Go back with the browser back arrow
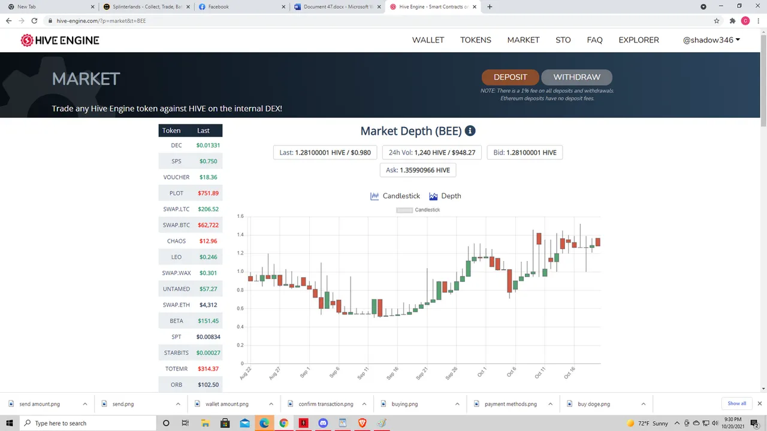Screen dimensions: 767x431 [8, 20]
